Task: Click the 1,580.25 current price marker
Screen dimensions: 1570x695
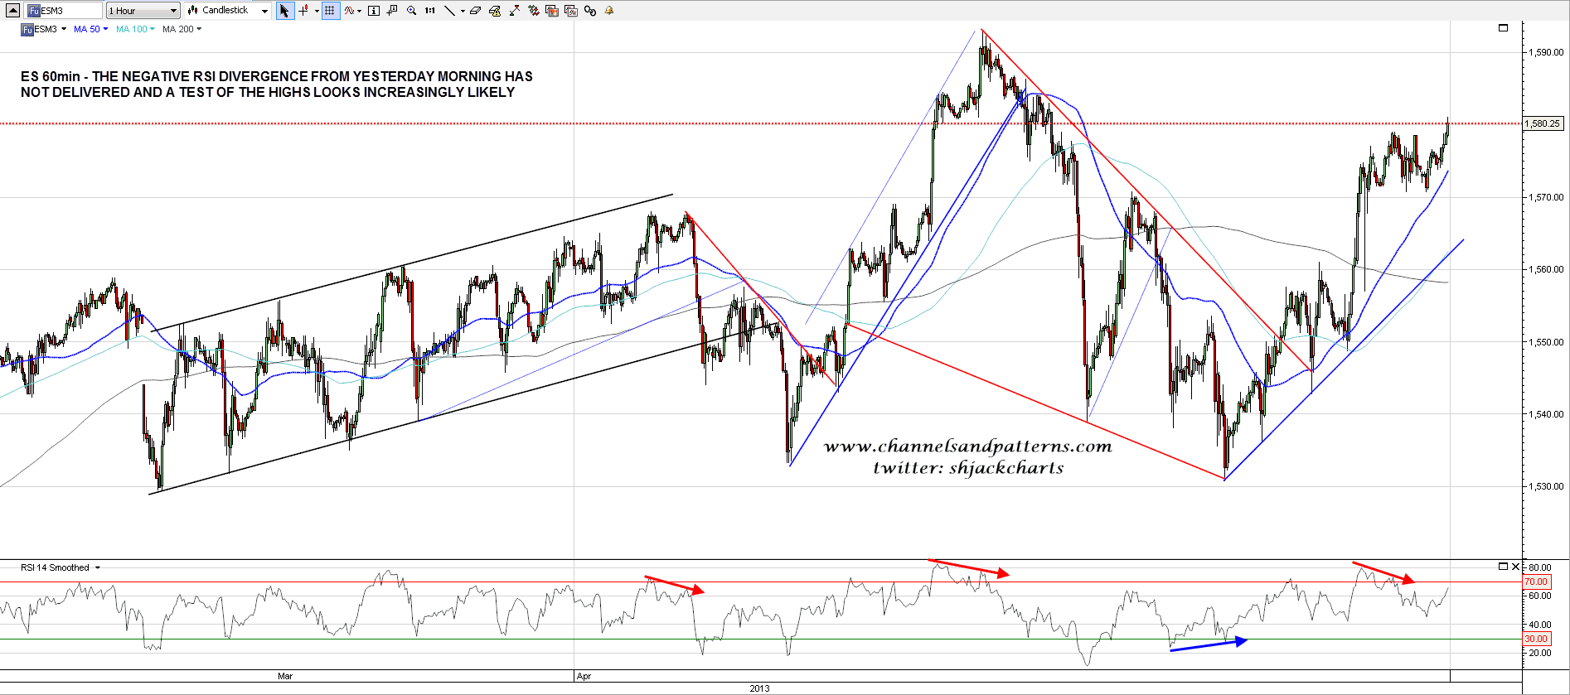Action: pos(1543,123)
